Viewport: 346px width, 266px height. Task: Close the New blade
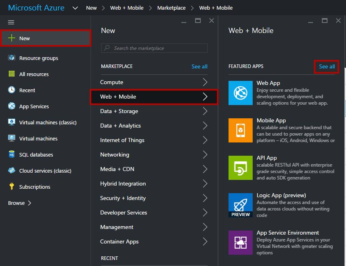pos(212,21)
